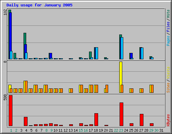Click day 24 on the x-axis
Viewport: 172px width, 134px height.
[x=126, y=130]
